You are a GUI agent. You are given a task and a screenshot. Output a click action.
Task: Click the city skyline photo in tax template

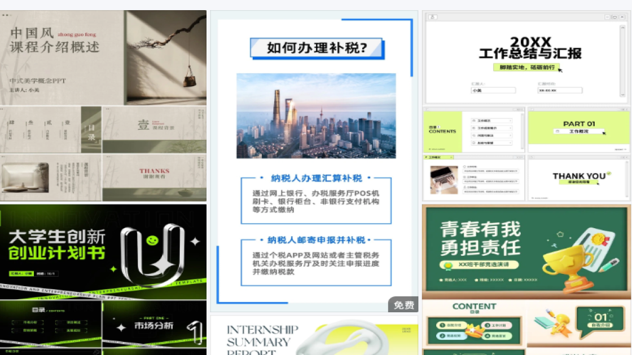[x=316, y=116]
